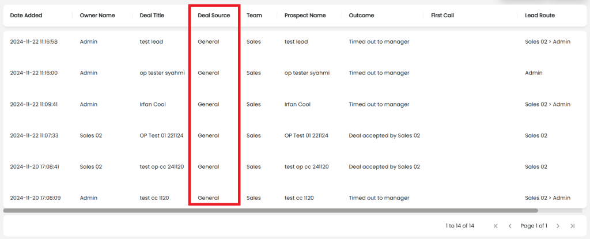Screen dimensions: 590x239
Task: Sort by the Date Added column header
Action: pos(26,16)
